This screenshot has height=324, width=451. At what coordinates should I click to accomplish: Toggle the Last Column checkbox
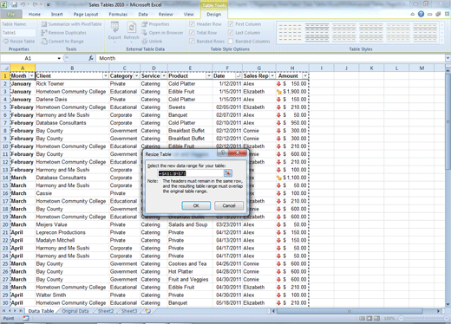(231, 33)
